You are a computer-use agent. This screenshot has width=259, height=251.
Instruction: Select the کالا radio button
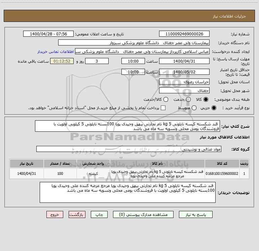pos(206,99)
